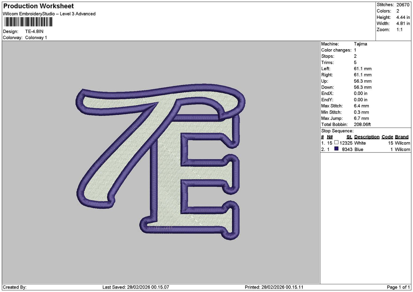Click the "Created By:" footer label
413x292 pixels.
(15, 287)
